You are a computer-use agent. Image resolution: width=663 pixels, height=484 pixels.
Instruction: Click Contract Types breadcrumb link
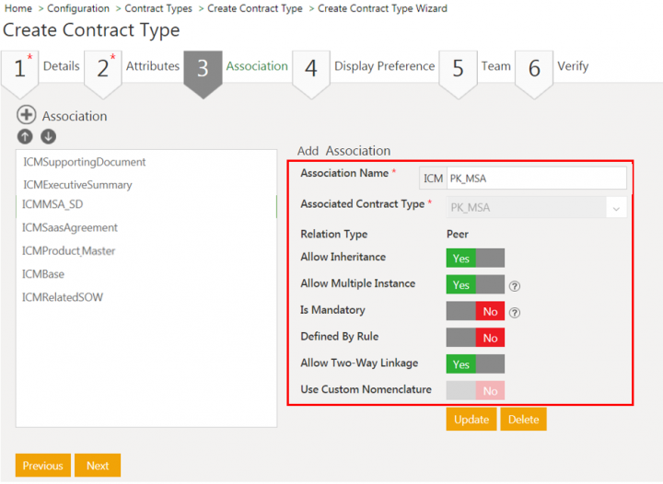click(158, 8)
